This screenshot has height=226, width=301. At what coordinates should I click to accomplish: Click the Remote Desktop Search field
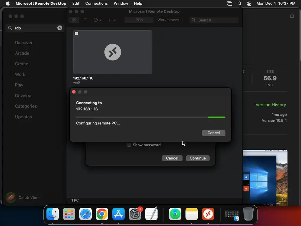tap(214, 20)
